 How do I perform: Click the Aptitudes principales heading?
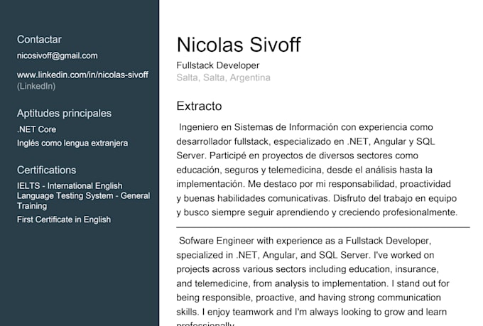64,114
